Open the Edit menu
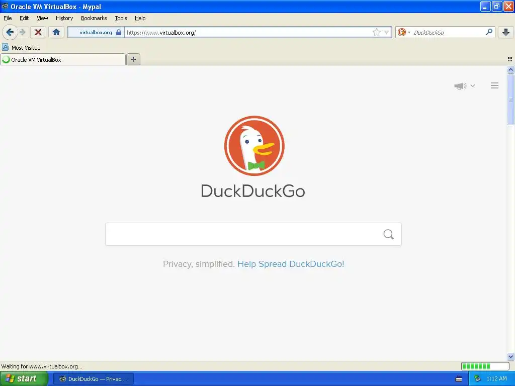The width and height of the screenshot is (515, 386). 24,18
